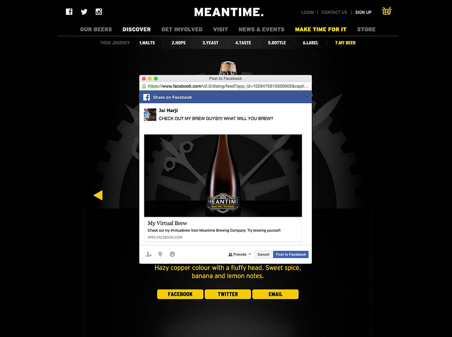Jump to the 6.Label step

pyautogui.click(x=310, y=42)
